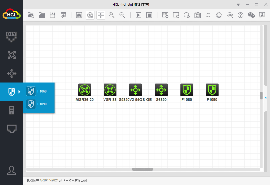This screenshot has height=185, width=270.
Task: Select the F1090 firewall device on canvas
Action: [x=212, y=90]
